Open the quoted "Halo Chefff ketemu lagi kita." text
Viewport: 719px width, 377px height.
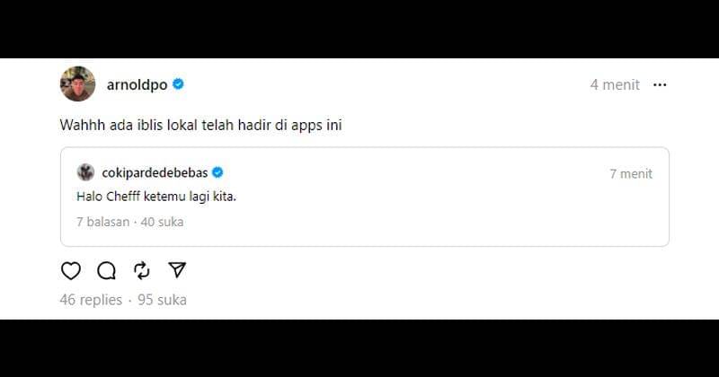pos(156,196)
